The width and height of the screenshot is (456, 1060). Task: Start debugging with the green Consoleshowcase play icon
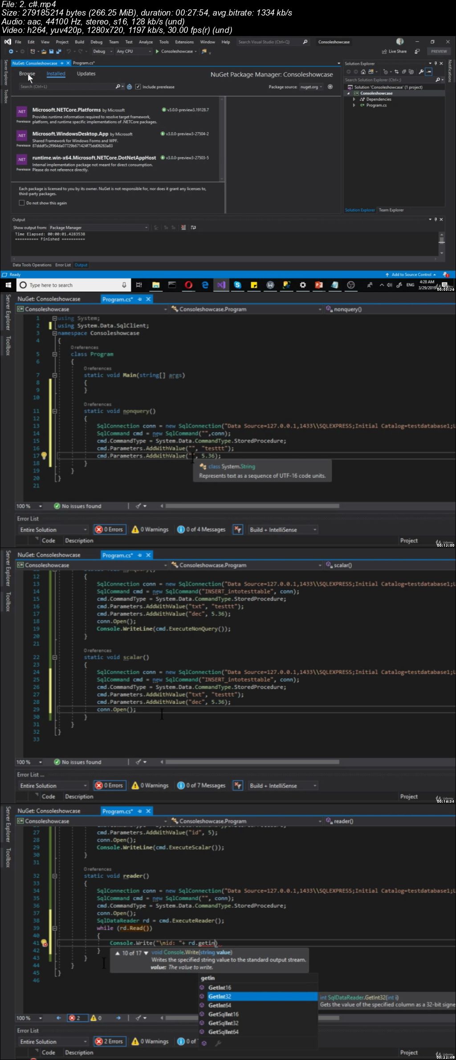click(157, 52)
